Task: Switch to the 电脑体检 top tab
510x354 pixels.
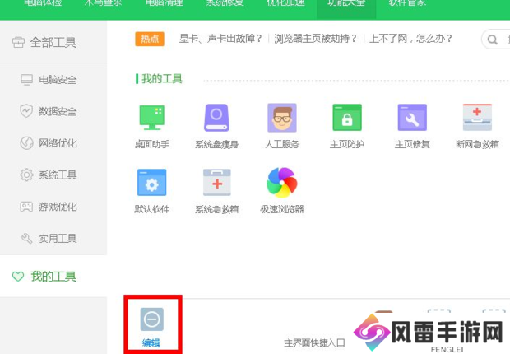Action: click(x=43, y=3)
